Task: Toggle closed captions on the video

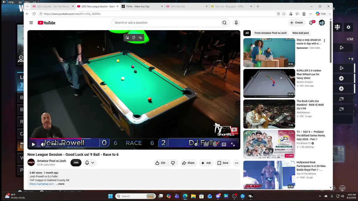Action: pyautogui.click(x=206, y=144)
